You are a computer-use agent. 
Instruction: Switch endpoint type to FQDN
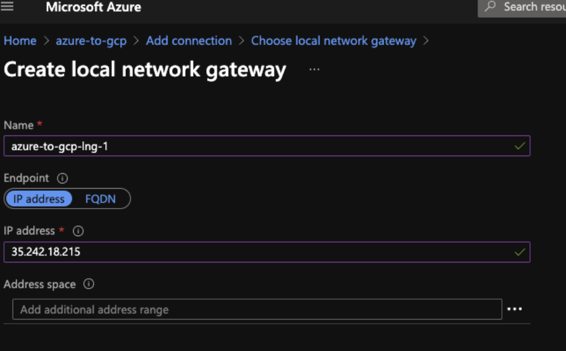click(x=101, y=199)
